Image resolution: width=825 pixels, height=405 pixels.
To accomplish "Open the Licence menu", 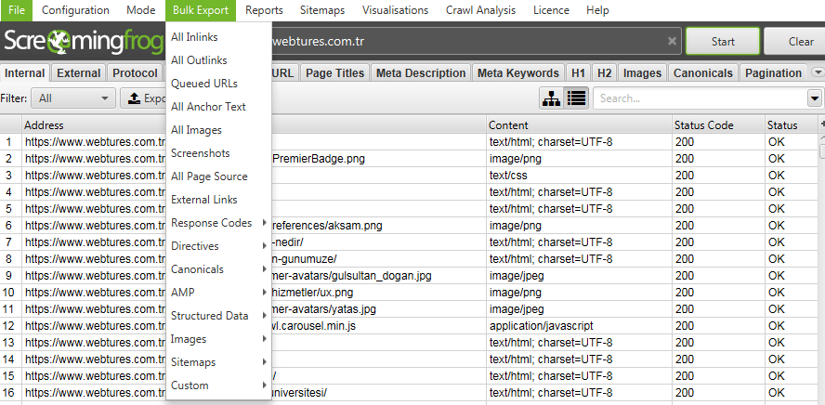I will click(551, 10).
